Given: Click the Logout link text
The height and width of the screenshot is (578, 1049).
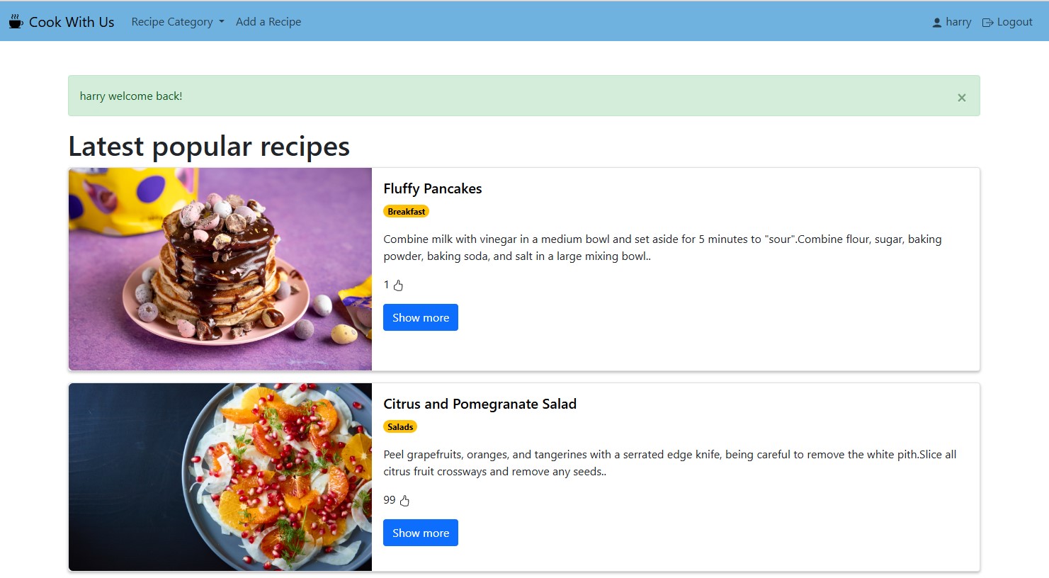Looking at the screenshot, I should [x=1014, y=22].
